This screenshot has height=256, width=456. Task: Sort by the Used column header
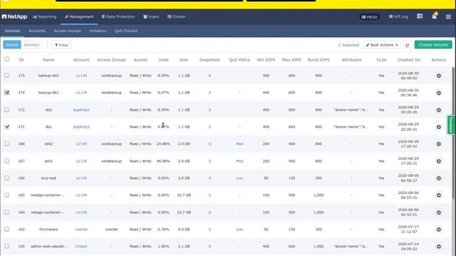coord(163,60)
